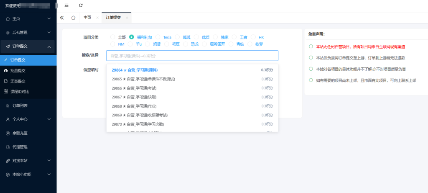The image size is (428, 193).
Task: Select the 青蛇 category radio
Action: coord(231,44)
